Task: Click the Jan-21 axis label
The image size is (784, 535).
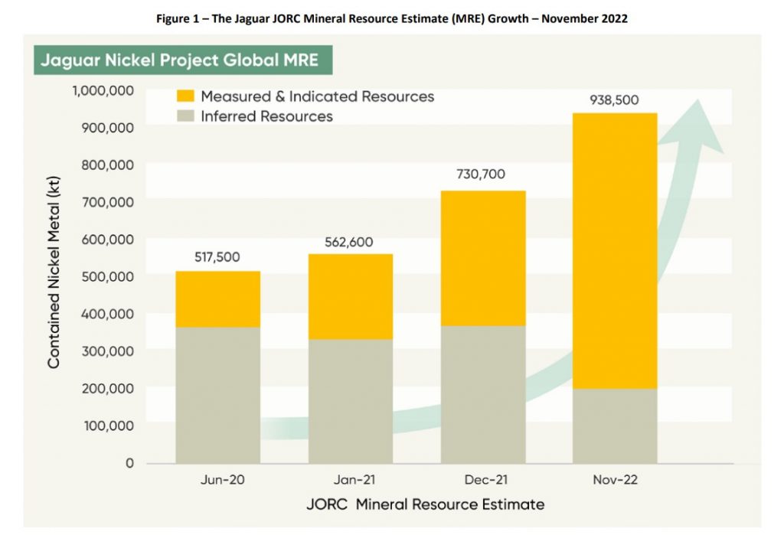Action: pyautogui.click(x=354, y=480)
